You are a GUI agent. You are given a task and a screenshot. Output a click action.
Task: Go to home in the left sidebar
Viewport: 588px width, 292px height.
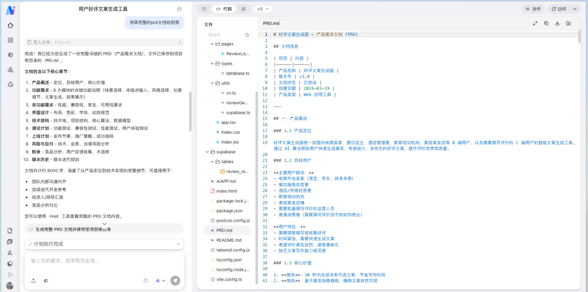10,25
